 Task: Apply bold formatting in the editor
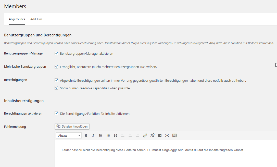tap(86, 135)
